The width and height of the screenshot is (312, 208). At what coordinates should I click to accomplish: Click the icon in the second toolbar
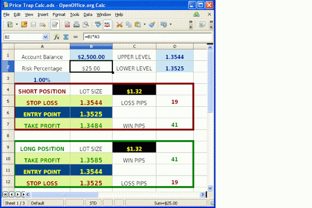202,24
